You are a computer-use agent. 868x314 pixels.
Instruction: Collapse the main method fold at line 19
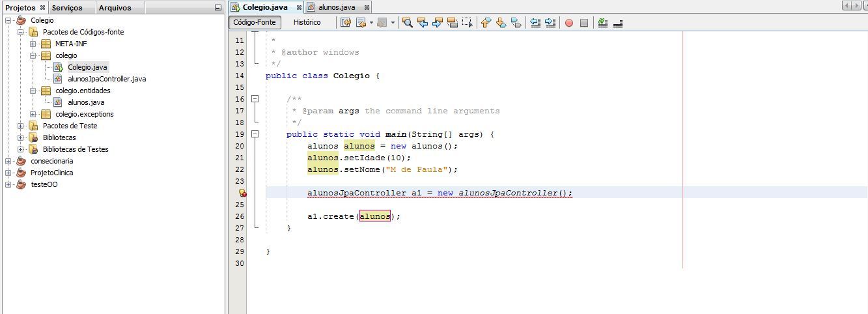[x=255, y=134]
